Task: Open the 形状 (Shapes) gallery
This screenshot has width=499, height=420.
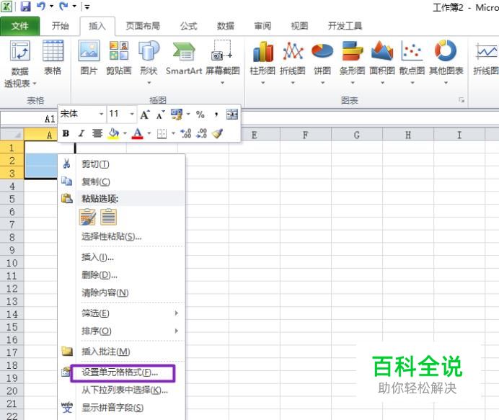Action: [149, 62]
